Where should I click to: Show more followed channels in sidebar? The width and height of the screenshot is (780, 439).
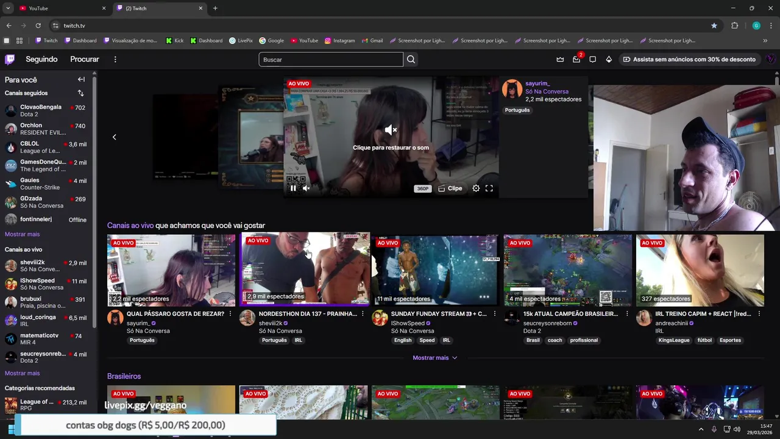[x=22, y=234]
